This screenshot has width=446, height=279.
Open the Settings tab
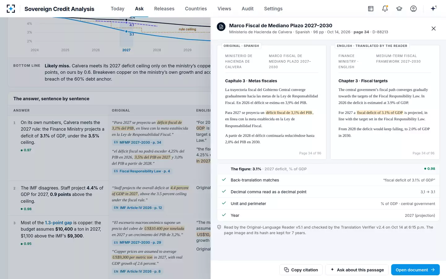[273, 9]
